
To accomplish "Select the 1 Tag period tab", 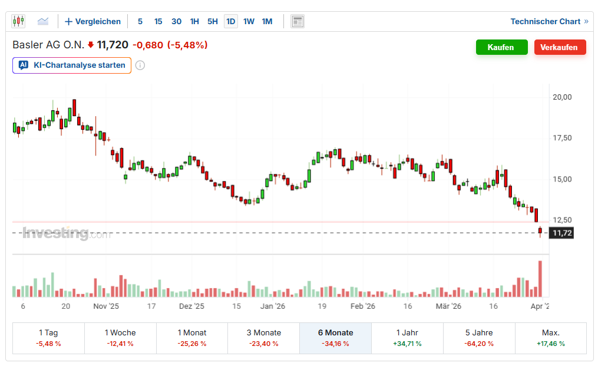I will (49, 338).
